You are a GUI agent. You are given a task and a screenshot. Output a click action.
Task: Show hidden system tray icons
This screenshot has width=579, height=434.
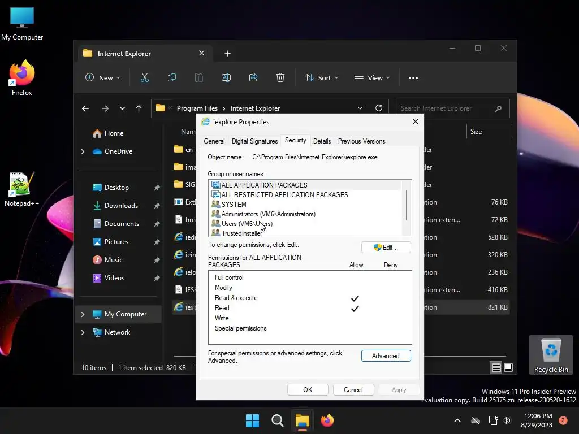click(457, 420)
